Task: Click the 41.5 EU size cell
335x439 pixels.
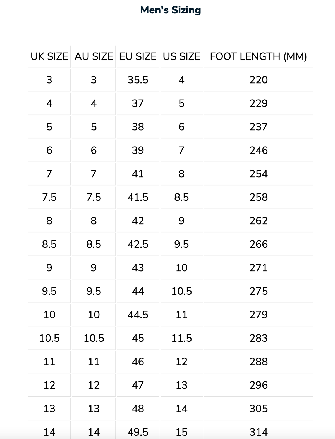Action: (x=138, y=197)
